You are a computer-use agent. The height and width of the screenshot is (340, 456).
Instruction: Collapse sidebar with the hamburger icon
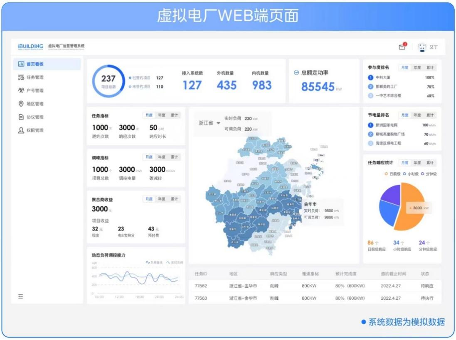pyautogui.click(x=20, y=296)
